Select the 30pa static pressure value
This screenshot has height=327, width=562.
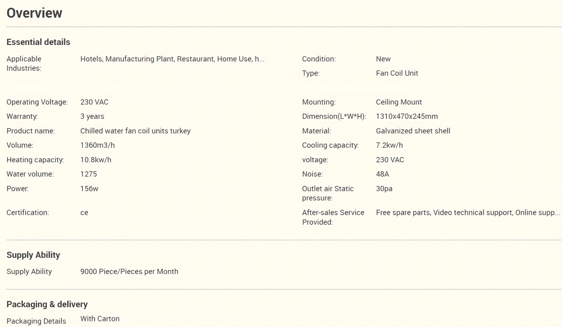[x=384, y=189]
